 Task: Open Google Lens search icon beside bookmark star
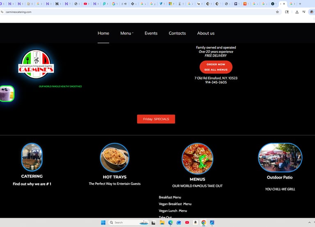click(287, 12)
